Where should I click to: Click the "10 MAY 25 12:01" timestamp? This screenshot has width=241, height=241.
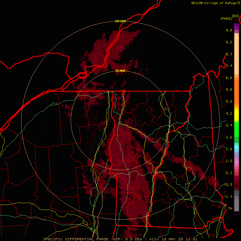coord(179,239)
